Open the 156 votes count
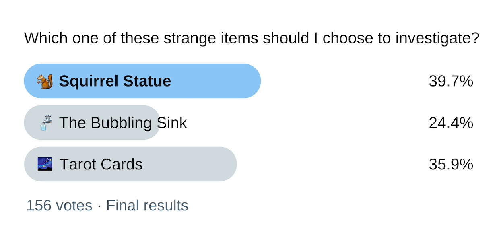Screen dimensions: 499x241 [x=59, y=206]
